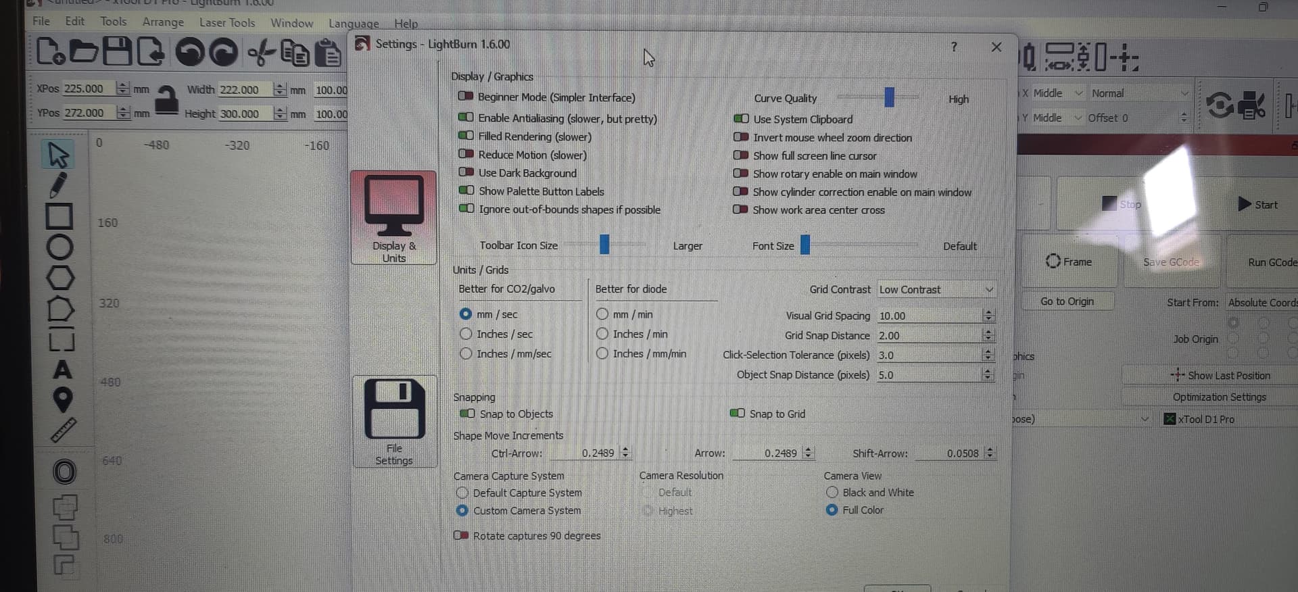Open the Language menu

354,24
